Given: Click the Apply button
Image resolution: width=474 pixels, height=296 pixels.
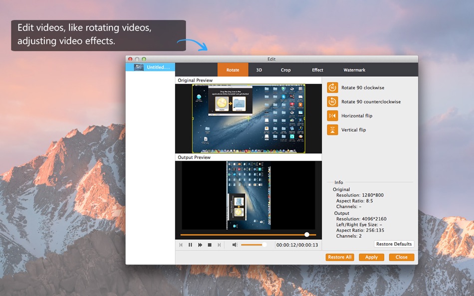Looking at the screenshot, I should pyautogui.click(x=371, y=257).
